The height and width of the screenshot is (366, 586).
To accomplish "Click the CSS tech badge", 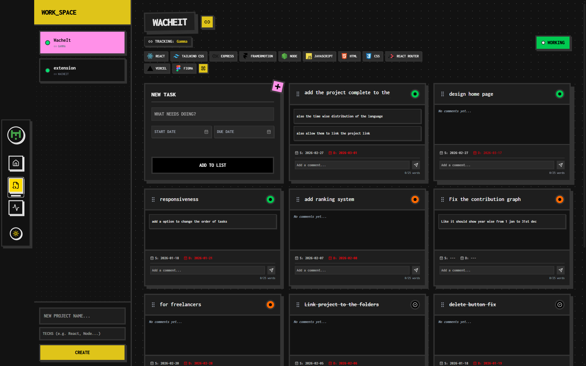I will pos(373,56).
